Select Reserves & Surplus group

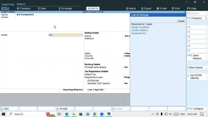142,24
